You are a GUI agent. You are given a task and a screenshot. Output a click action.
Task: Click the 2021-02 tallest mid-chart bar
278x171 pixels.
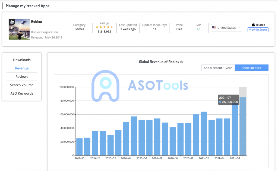click(204, 134)
